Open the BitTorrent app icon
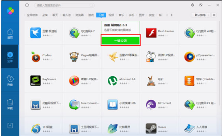This screenshot has height=137, width=223. pos(151,104)
